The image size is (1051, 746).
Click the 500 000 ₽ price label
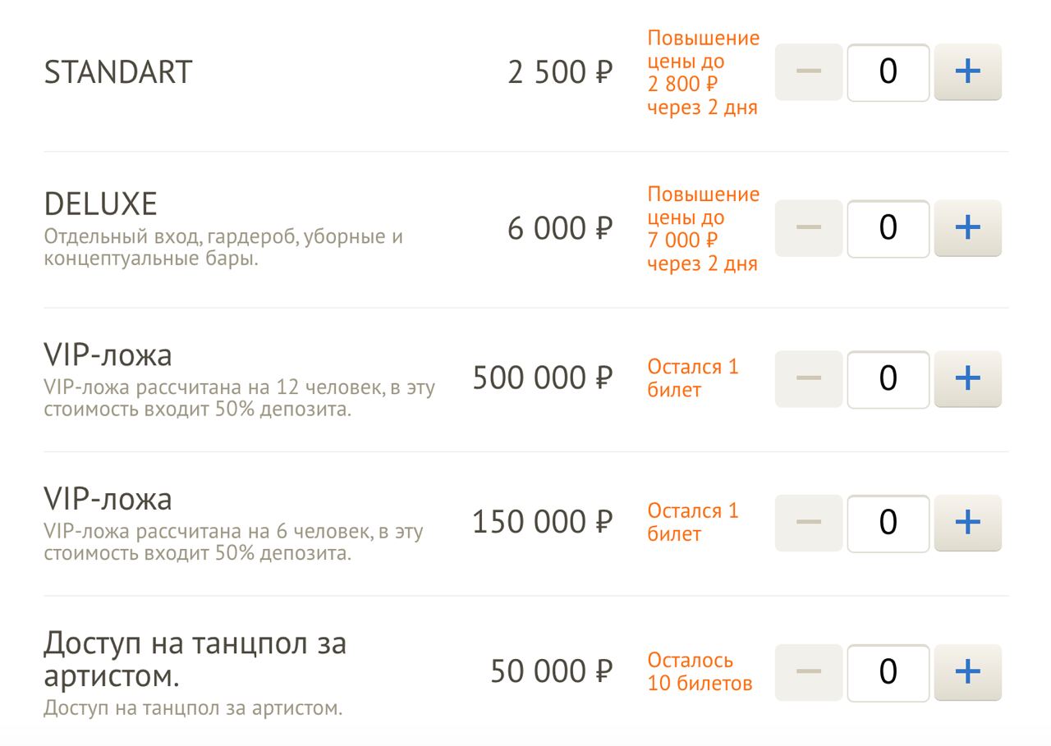click(543, 378)
